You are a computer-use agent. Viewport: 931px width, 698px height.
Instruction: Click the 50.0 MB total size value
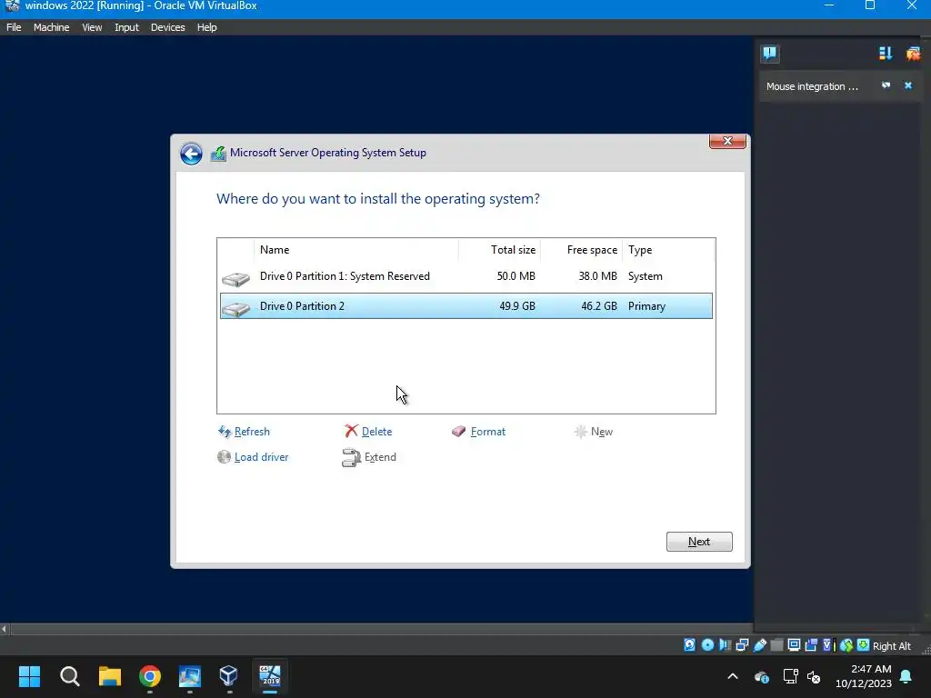[516, 276]
